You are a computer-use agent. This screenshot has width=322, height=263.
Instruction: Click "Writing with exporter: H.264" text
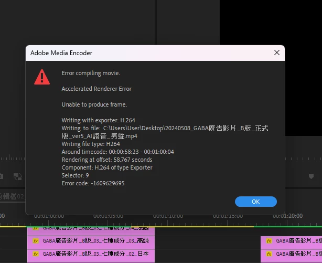point(99,120)
